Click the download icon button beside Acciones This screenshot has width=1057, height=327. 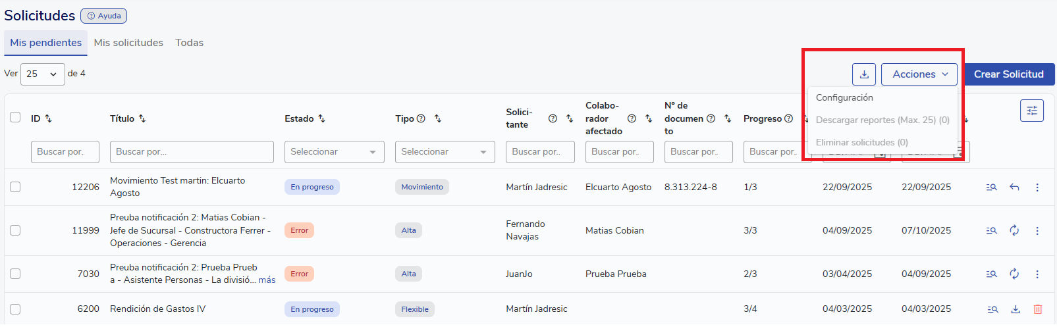coord(863,74)
